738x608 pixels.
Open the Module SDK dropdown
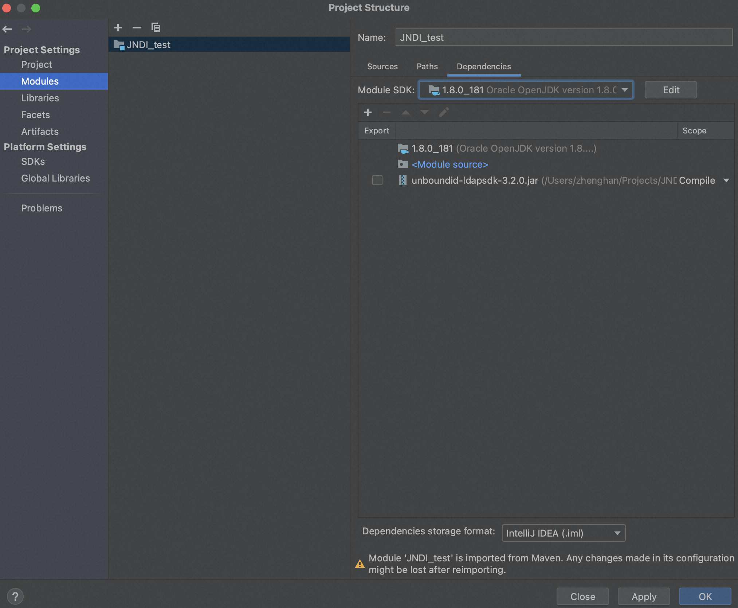click(x=526, y=90)
